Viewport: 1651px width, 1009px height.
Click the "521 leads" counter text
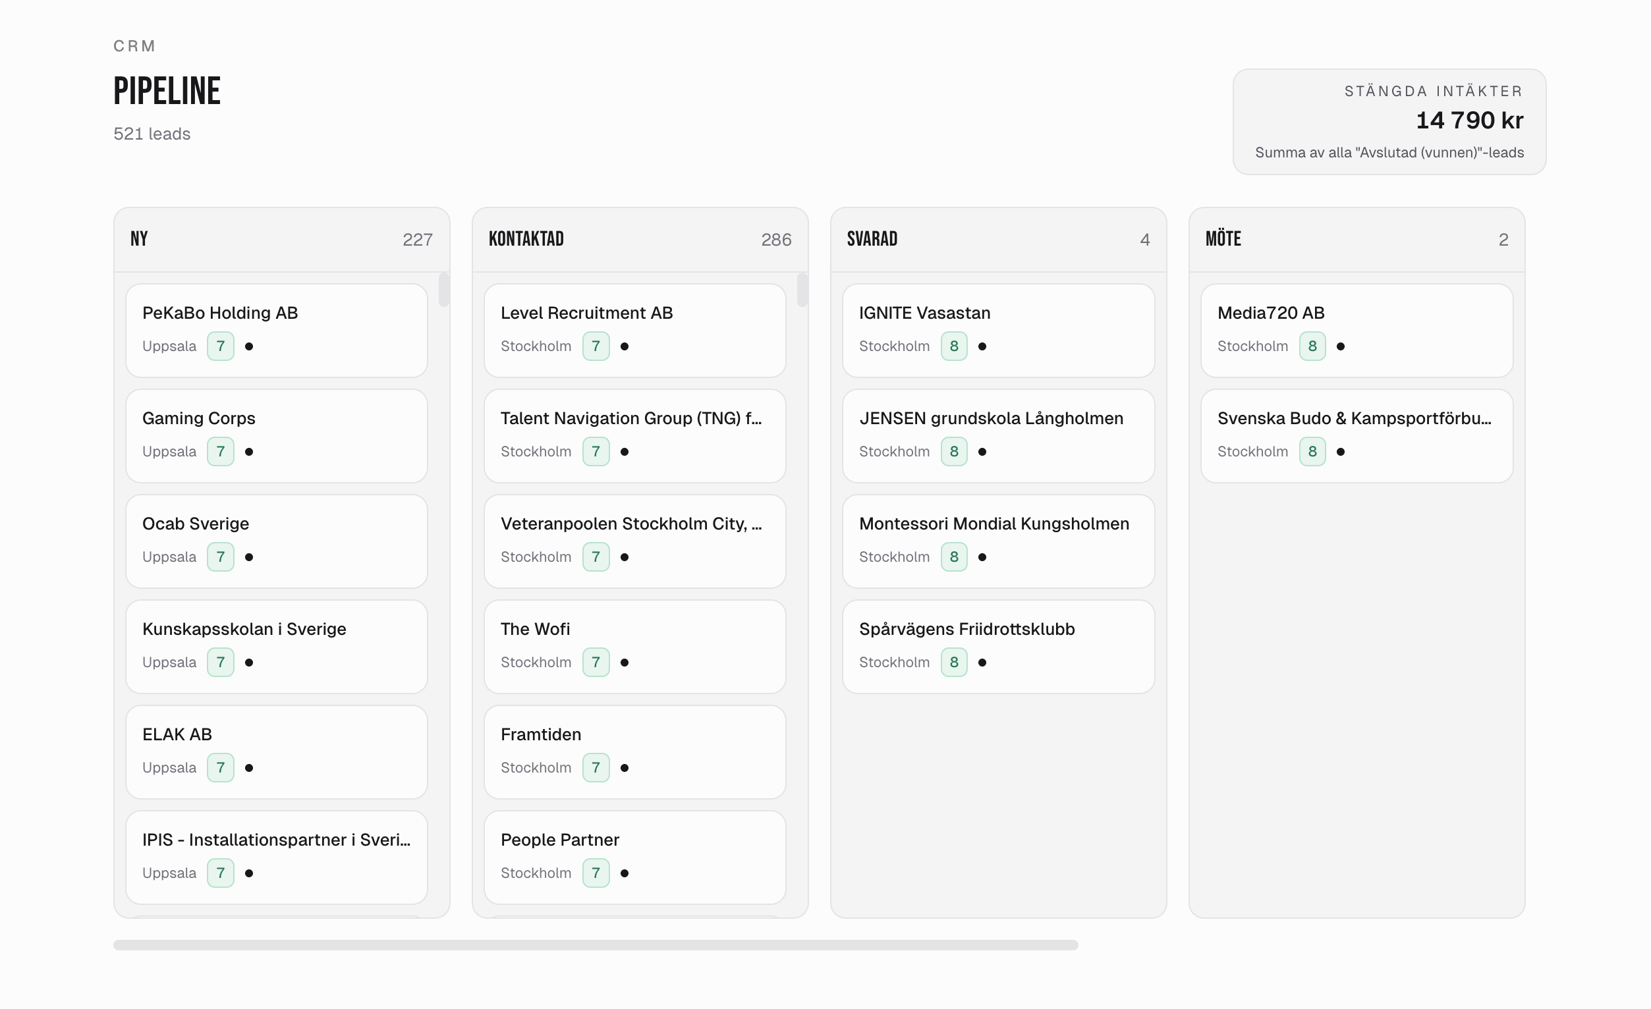(152, 134)
